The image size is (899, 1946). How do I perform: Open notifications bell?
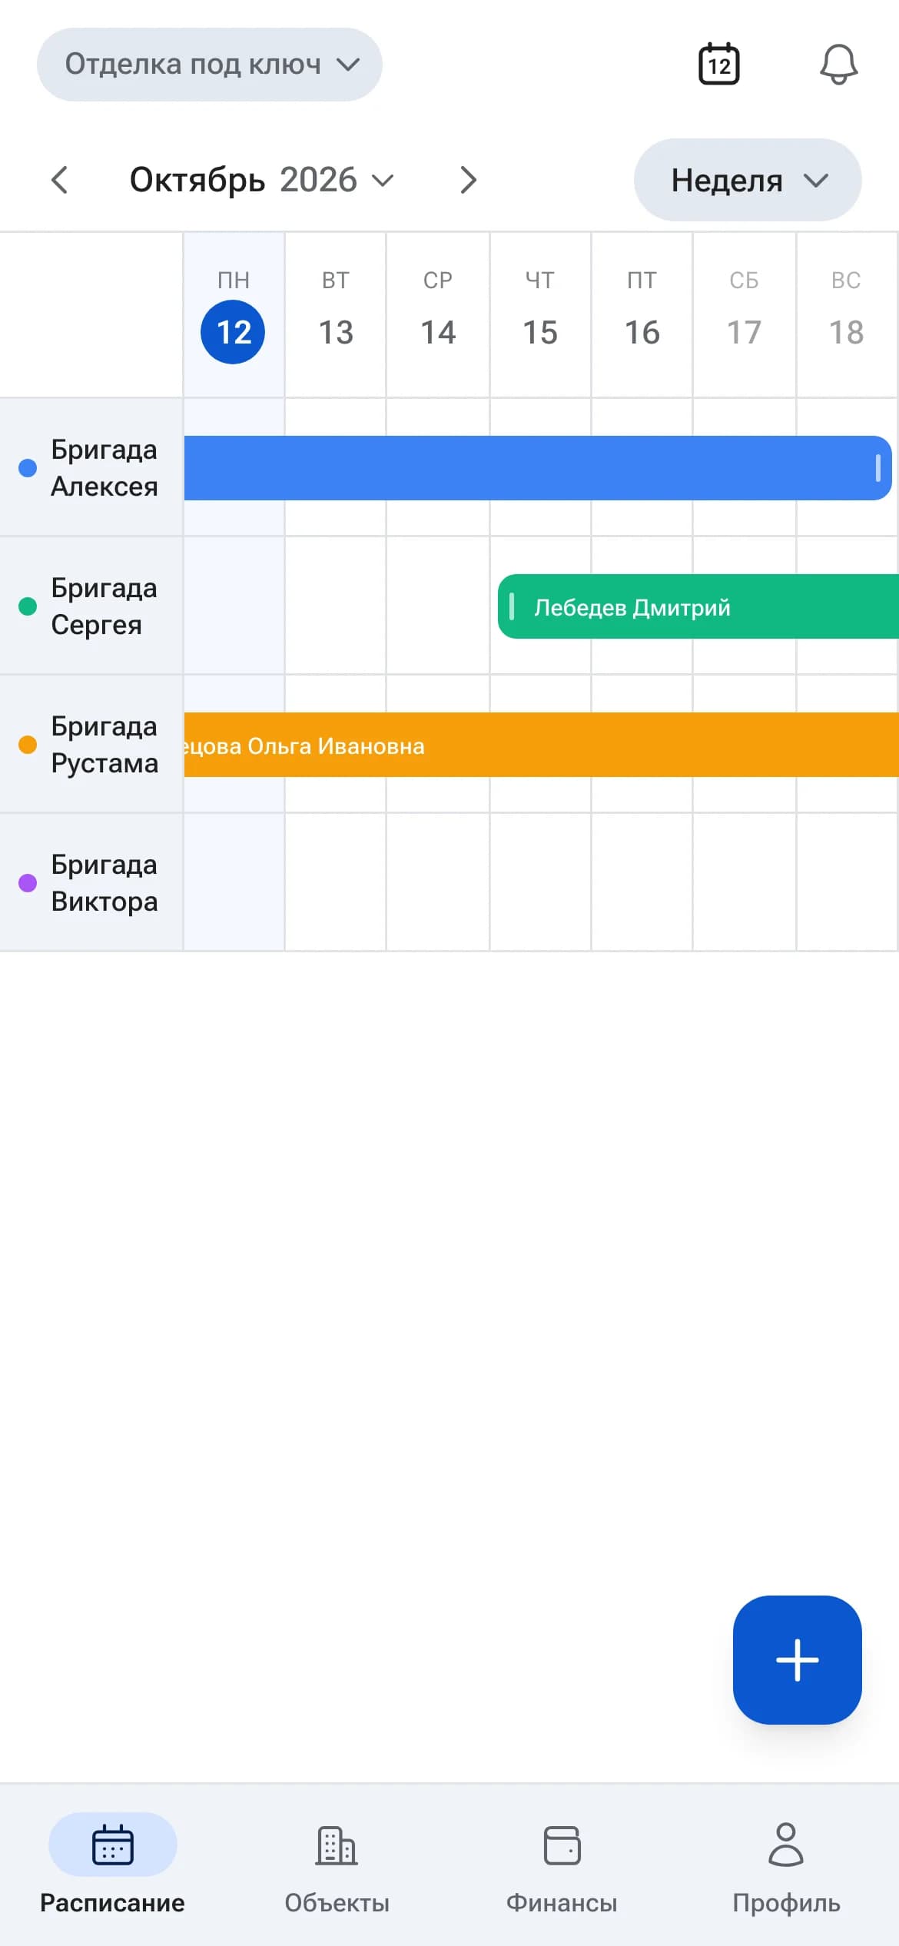coord(838,64)
